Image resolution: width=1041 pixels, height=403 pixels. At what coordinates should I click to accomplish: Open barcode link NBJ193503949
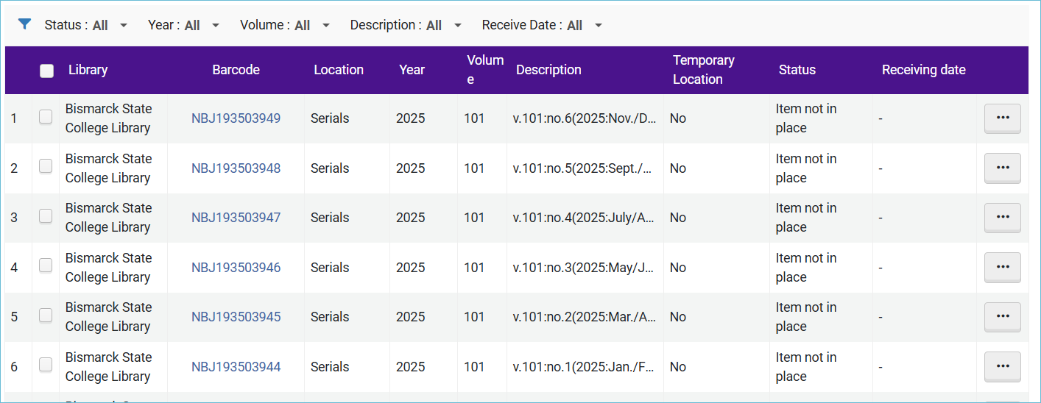[236, 118]
